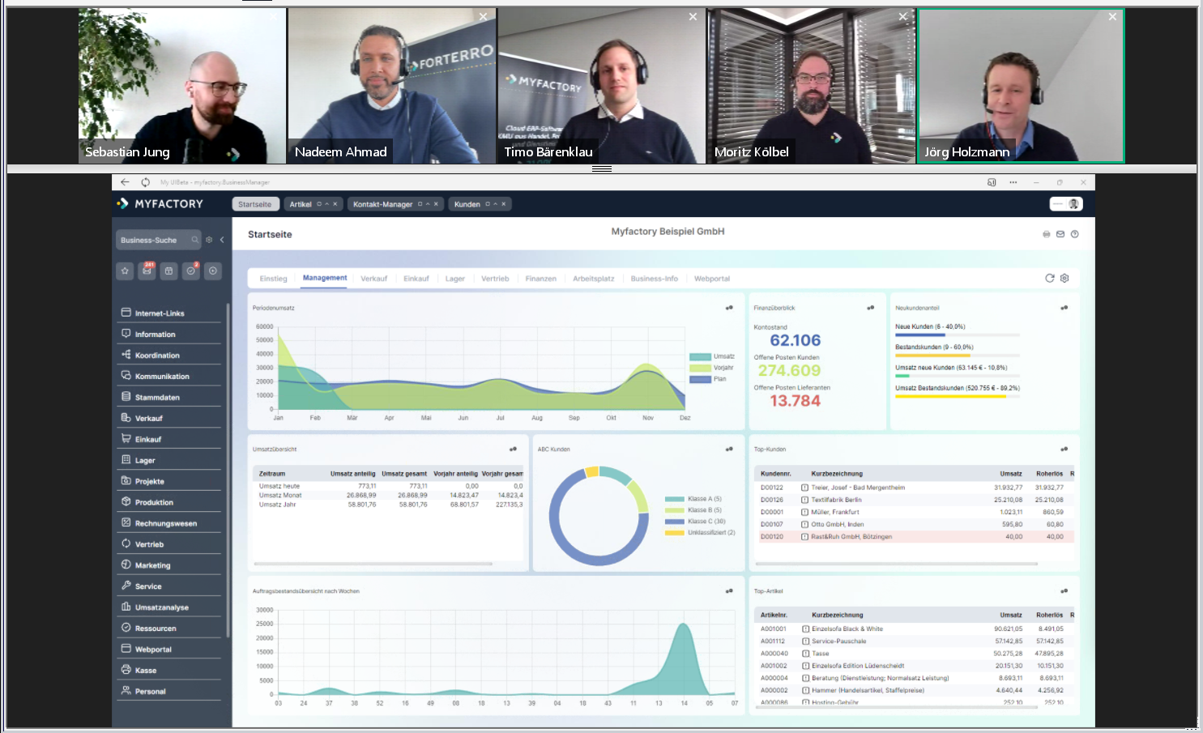
Task: Open the Periodenumsatz widget options icon
Action: pos(729,308)
